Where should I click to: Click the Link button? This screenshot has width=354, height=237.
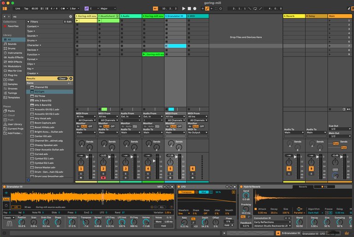point(18,9)
